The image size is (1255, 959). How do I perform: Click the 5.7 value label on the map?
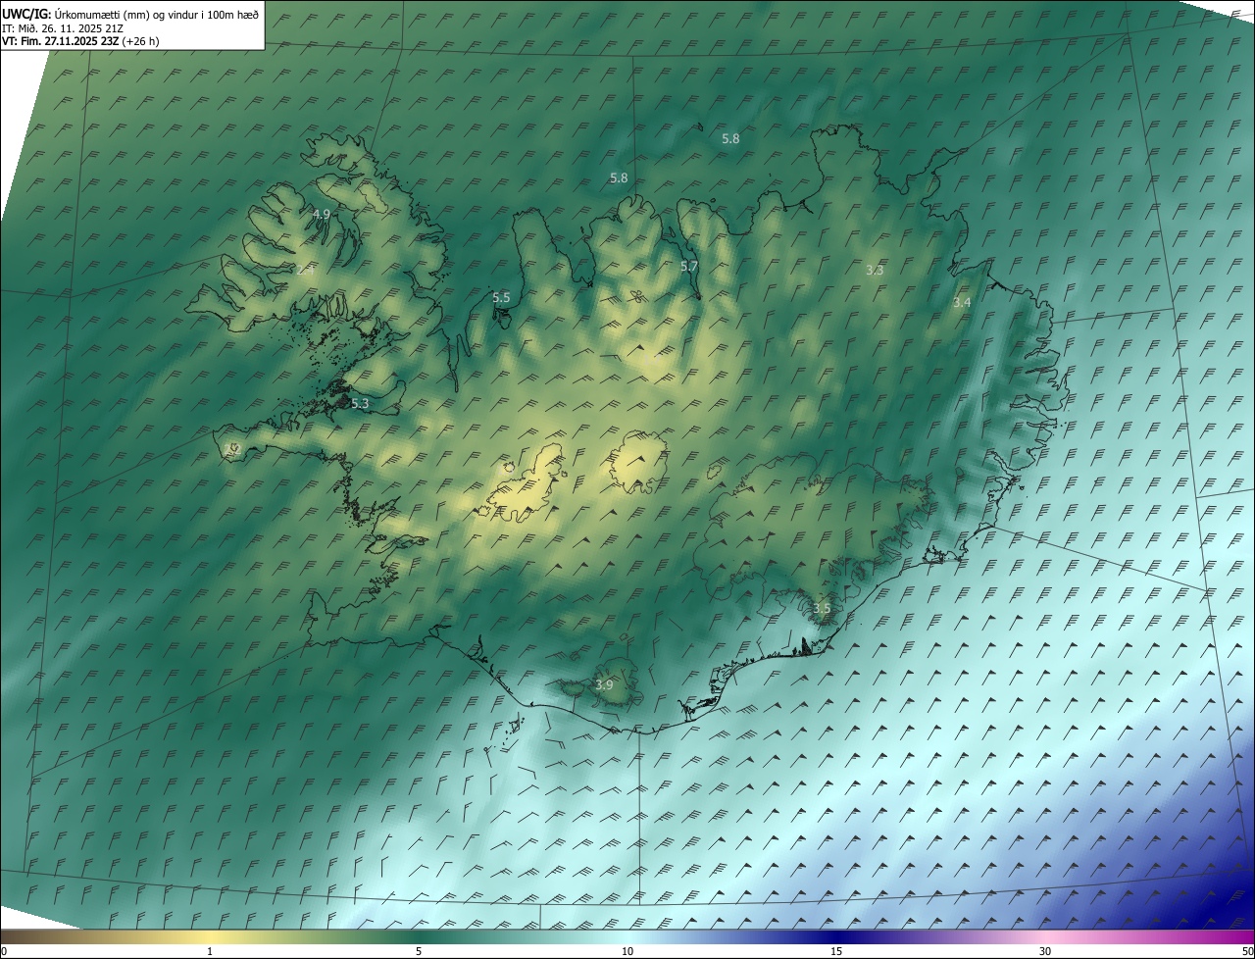(x=689, y=267)
